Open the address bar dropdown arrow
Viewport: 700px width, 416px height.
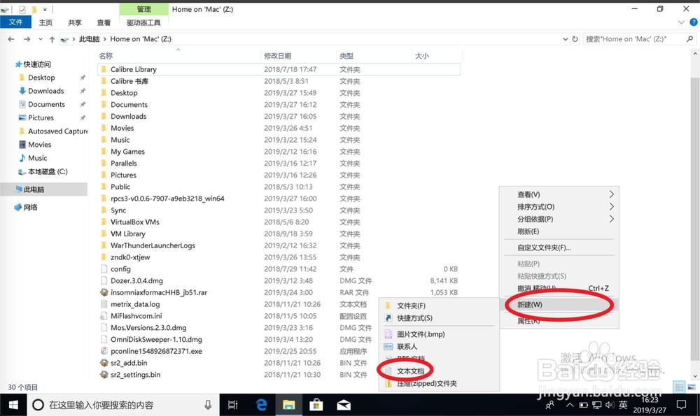(565, 39)
